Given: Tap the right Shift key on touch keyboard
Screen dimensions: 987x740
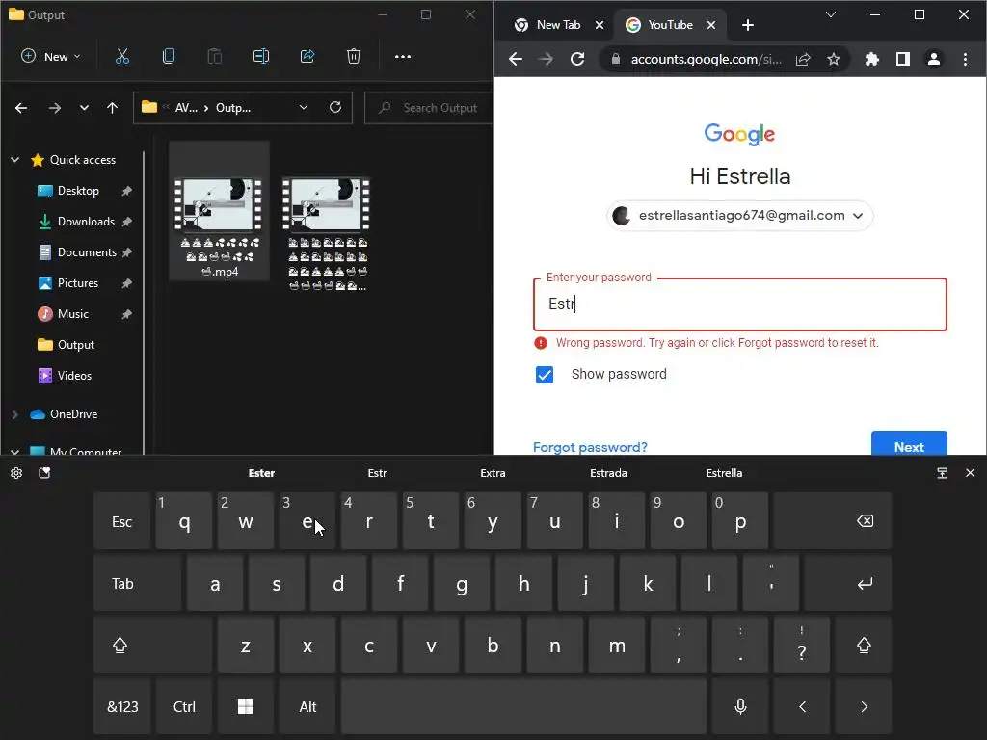Looking at the screenshot, I should click(x=864, y=645).
